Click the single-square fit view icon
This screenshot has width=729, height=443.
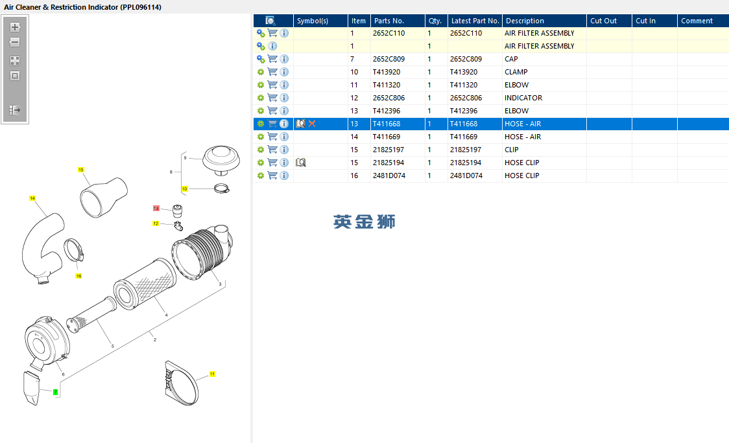(x=15, y=76)
